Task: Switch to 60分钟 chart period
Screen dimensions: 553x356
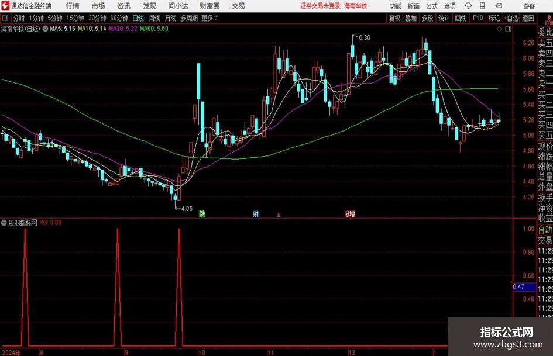Action: tap(119, 18)
